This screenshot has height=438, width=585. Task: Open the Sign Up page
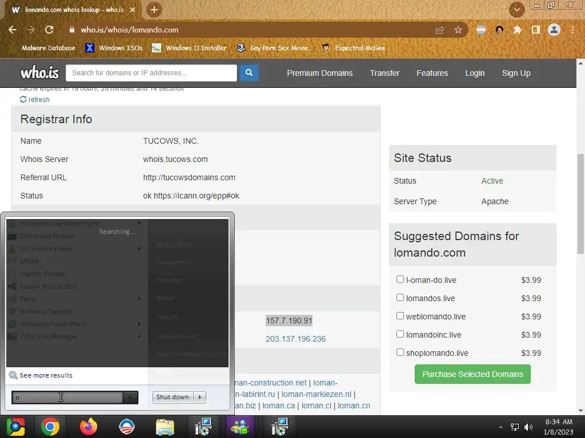pyautogui.click(x=516, y=73)
